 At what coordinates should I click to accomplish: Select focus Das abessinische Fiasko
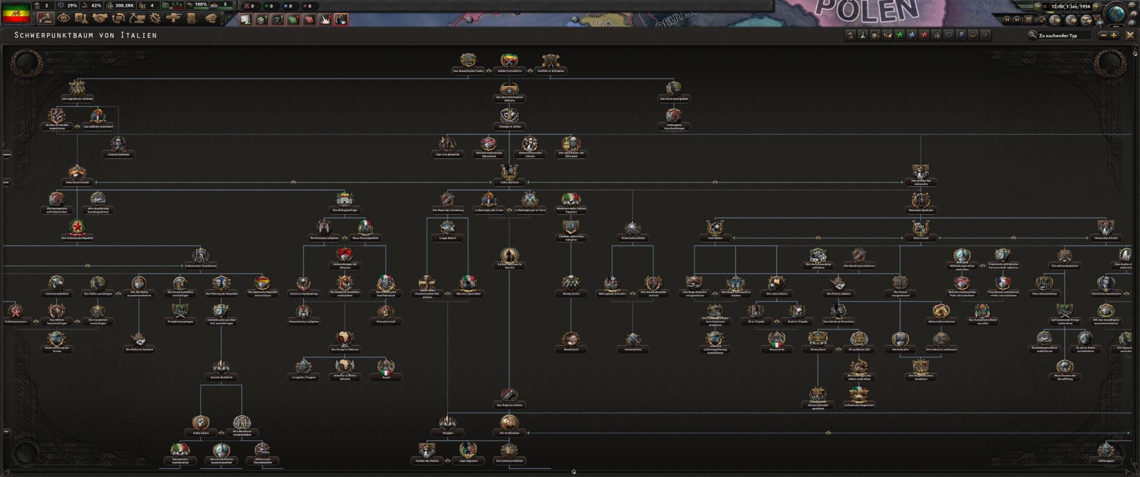point(468,63)
